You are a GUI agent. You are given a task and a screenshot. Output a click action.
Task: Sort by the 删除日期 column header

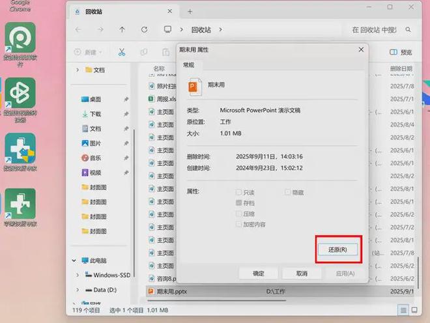click(401, 68)
